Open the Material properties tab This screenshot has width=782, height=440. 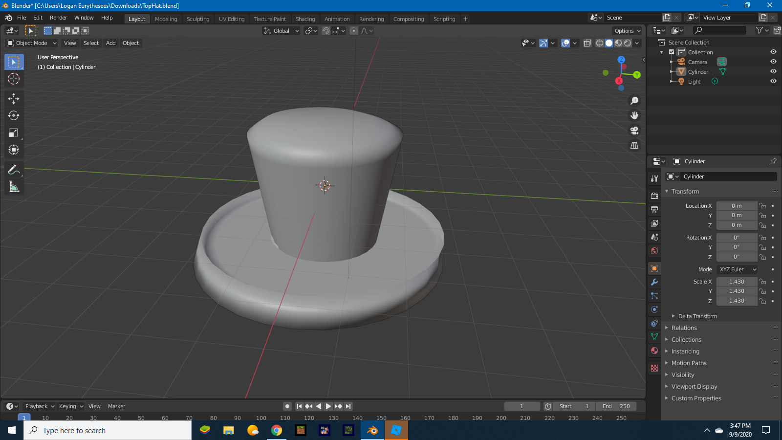(x=654, y=351)
